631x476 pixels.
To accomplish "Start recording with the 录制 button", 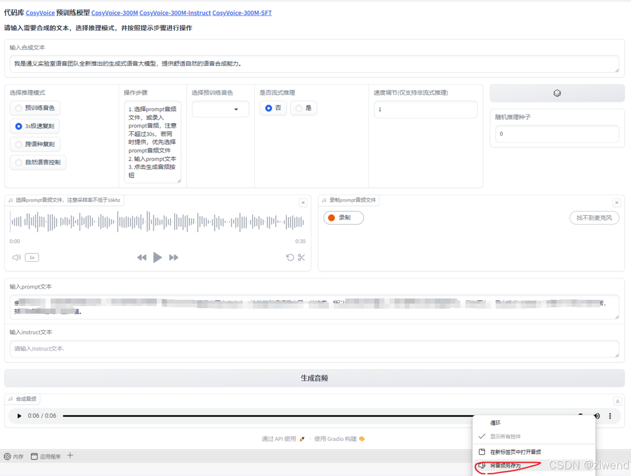I will (x=344, y=218).
